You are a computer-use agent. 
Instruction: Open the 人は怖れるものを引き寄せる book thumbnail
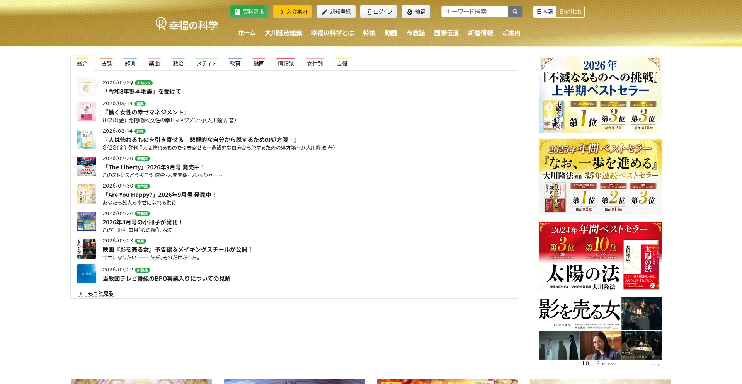pos(87,139)
